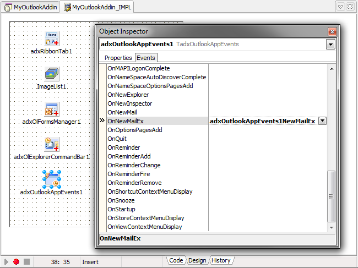Select the OnReminder event row
Image resolution: width=358 pixels, height=268 pixels.
click(x=158, y=147)
